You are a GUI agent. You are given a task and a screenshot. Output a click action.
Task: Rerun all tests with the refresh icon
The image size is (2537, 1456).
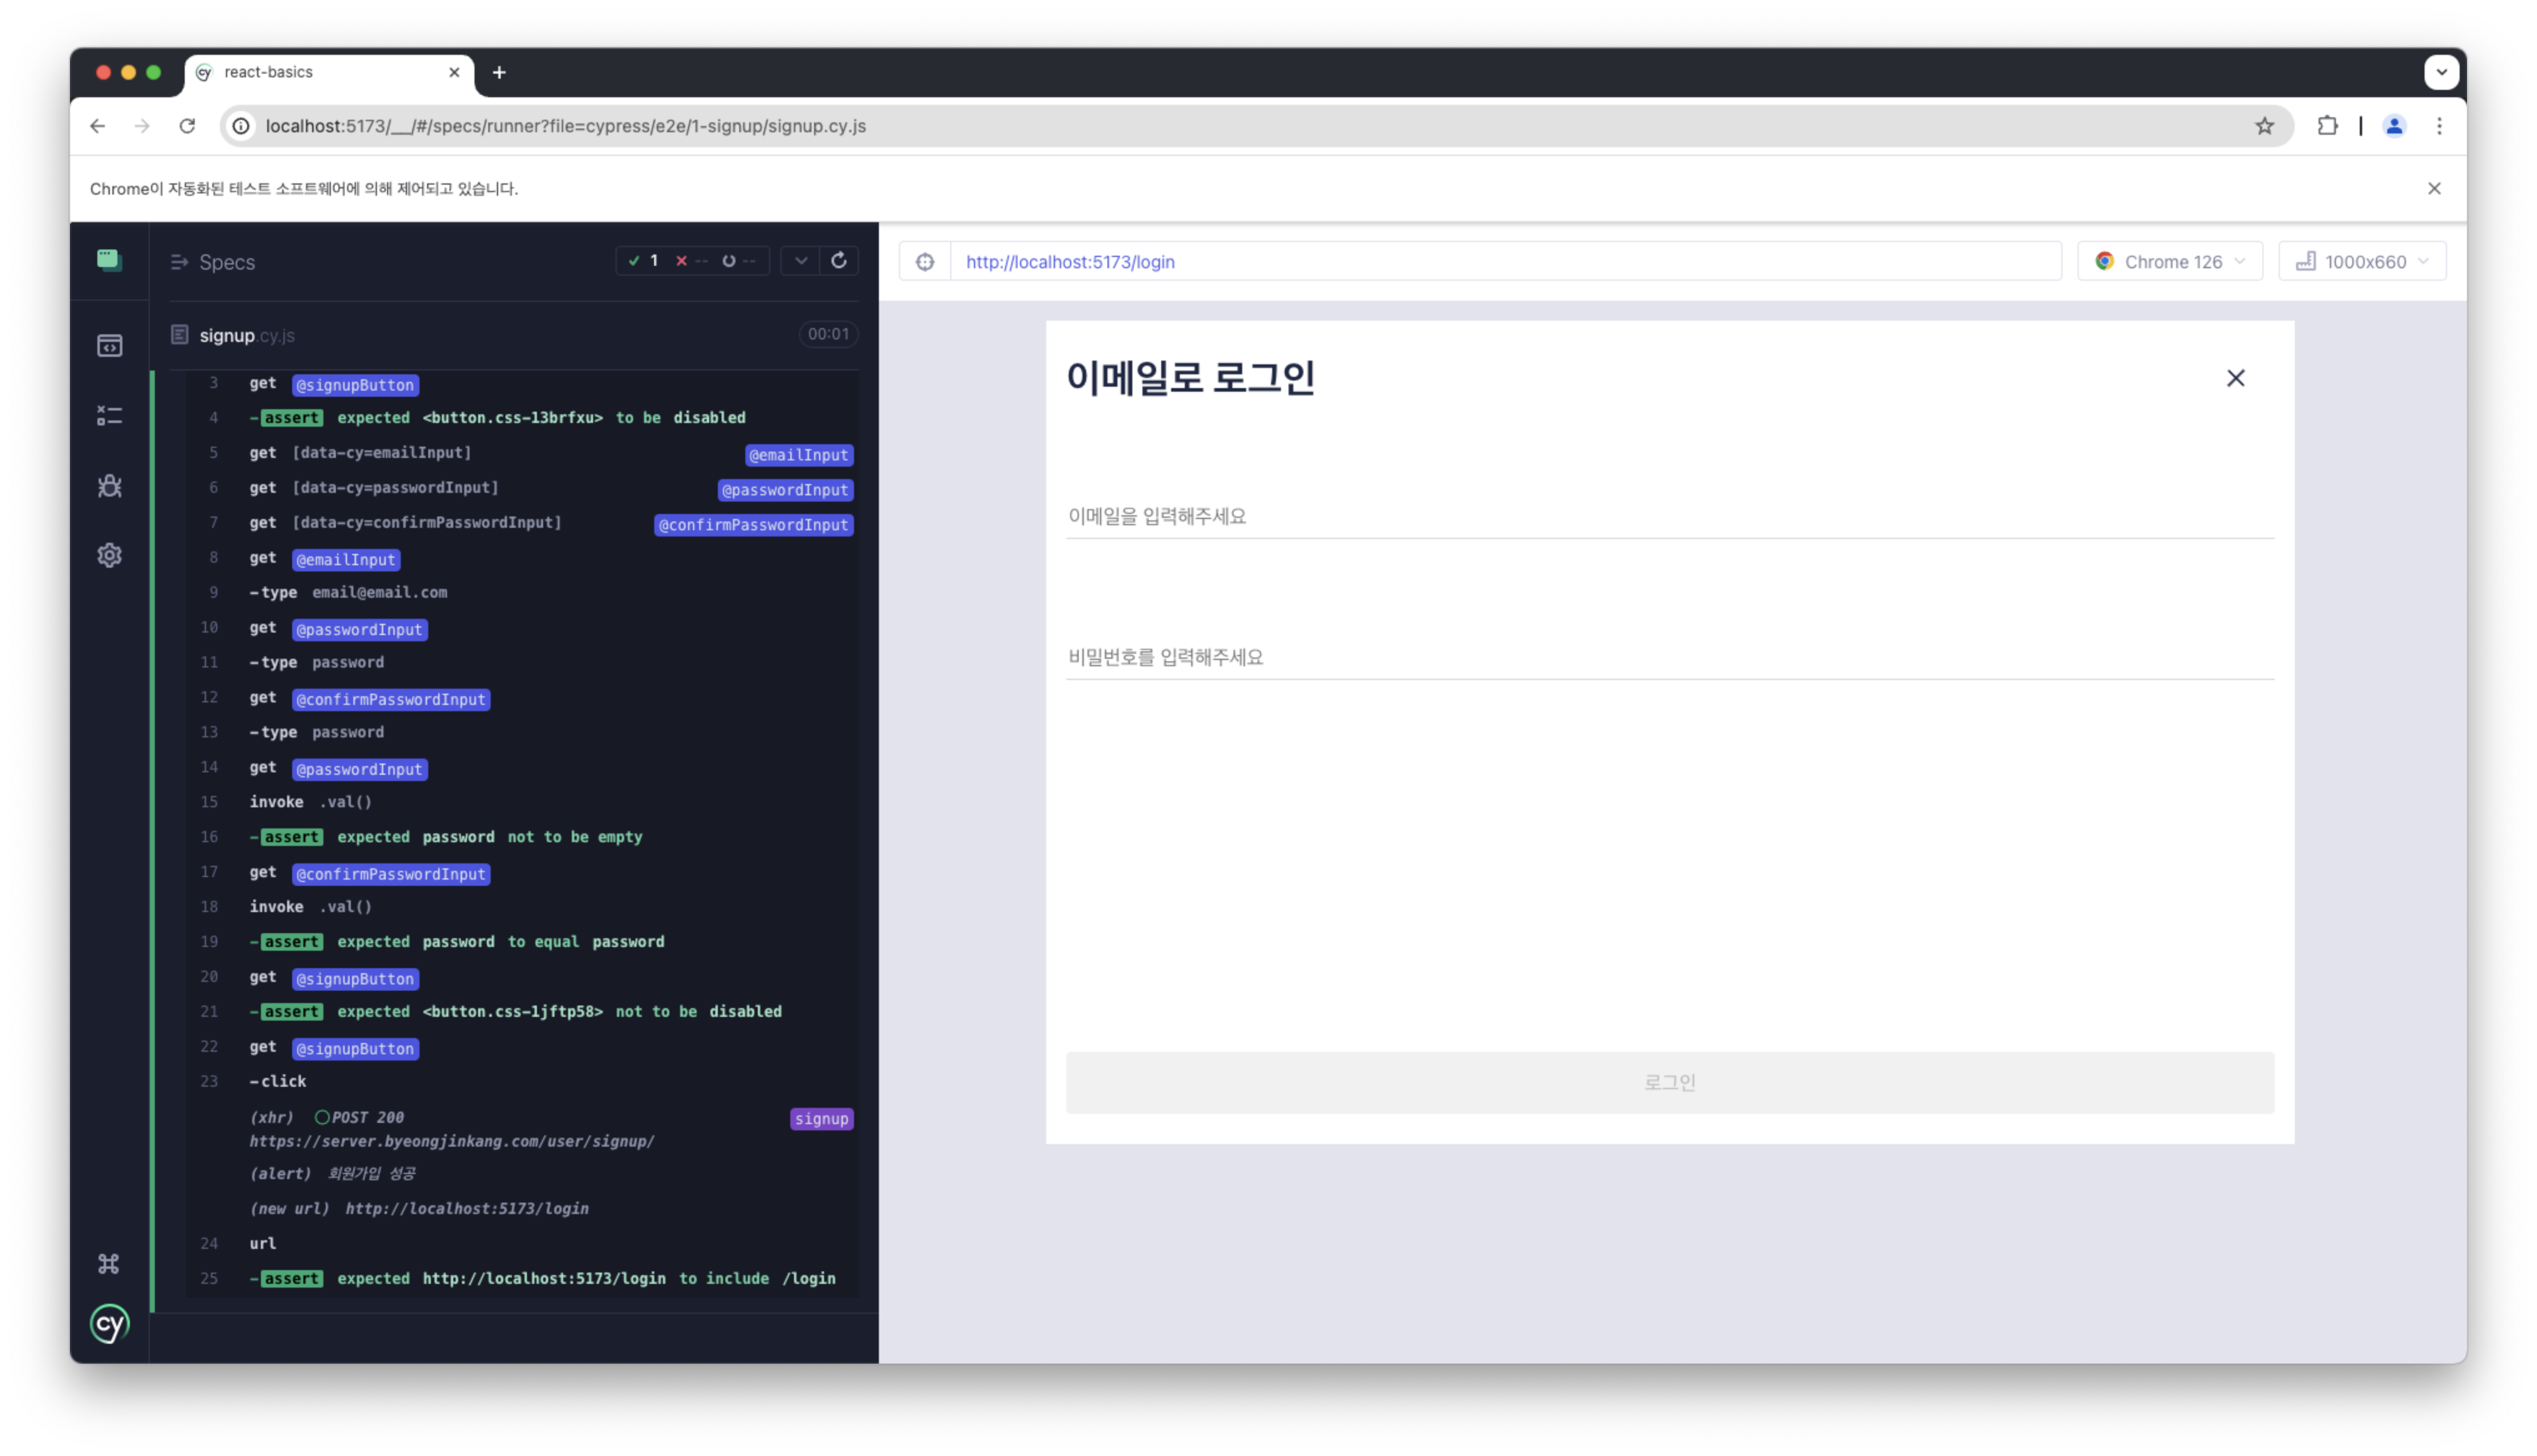tap(838, 261)
